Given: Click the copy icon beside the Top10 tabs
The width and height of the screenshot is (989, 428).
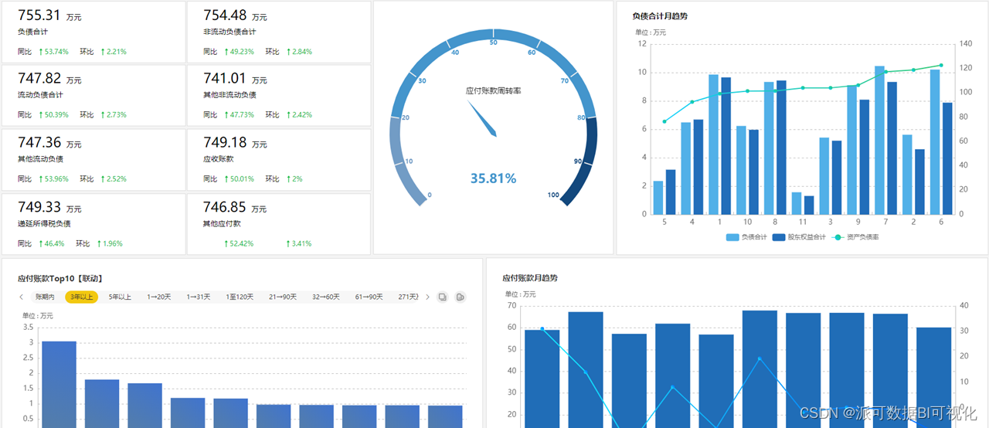Looking at the screenshot, I should tap(443, 297).
